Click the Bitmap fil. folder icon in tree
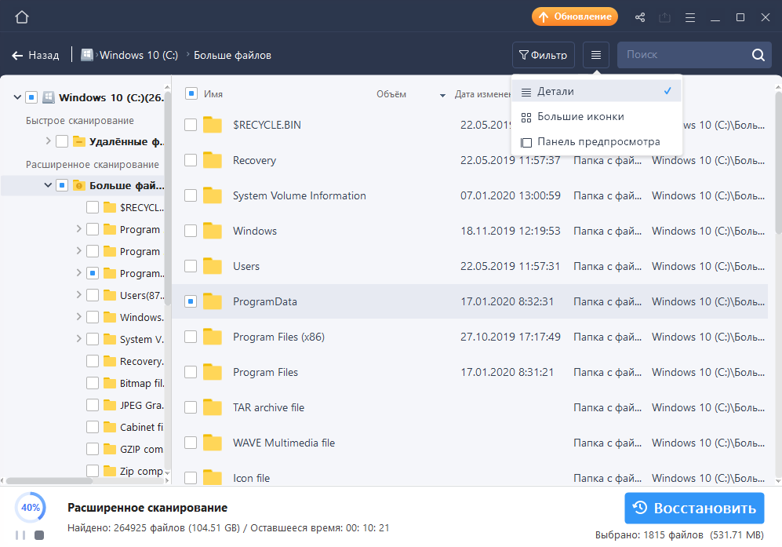Screen dimensions: 782x547 coord(110,383)
